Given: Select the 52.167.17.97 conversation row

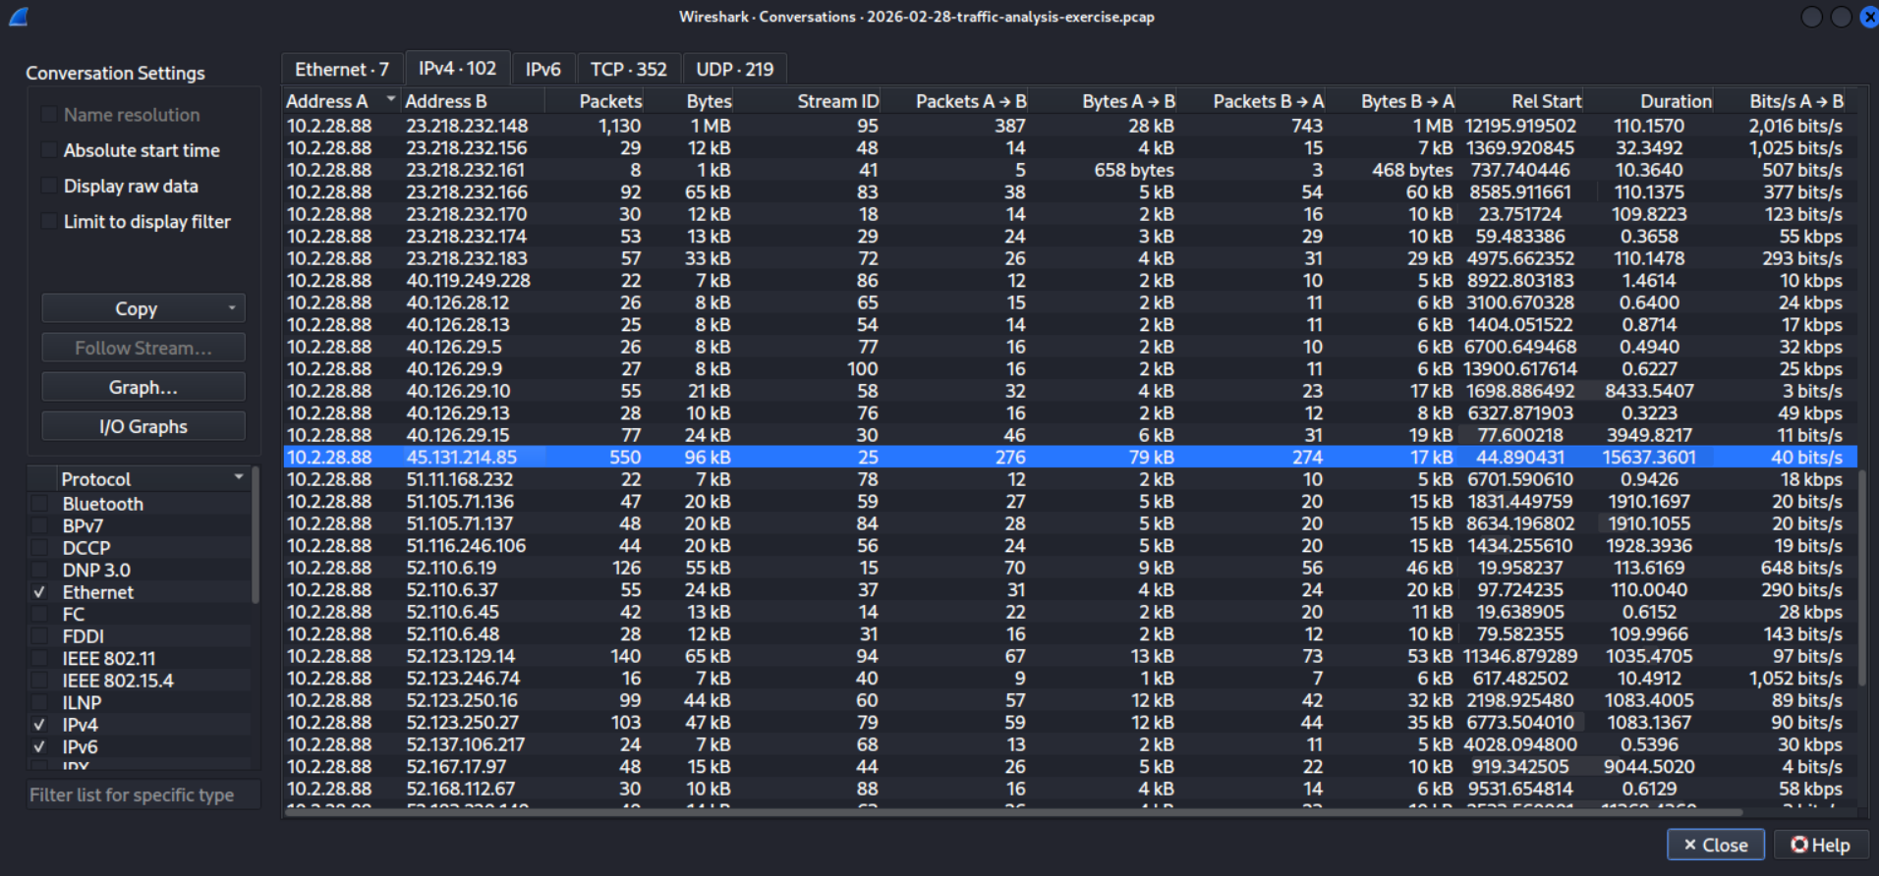Looking at the screenshot, I should click(1069, 767).
